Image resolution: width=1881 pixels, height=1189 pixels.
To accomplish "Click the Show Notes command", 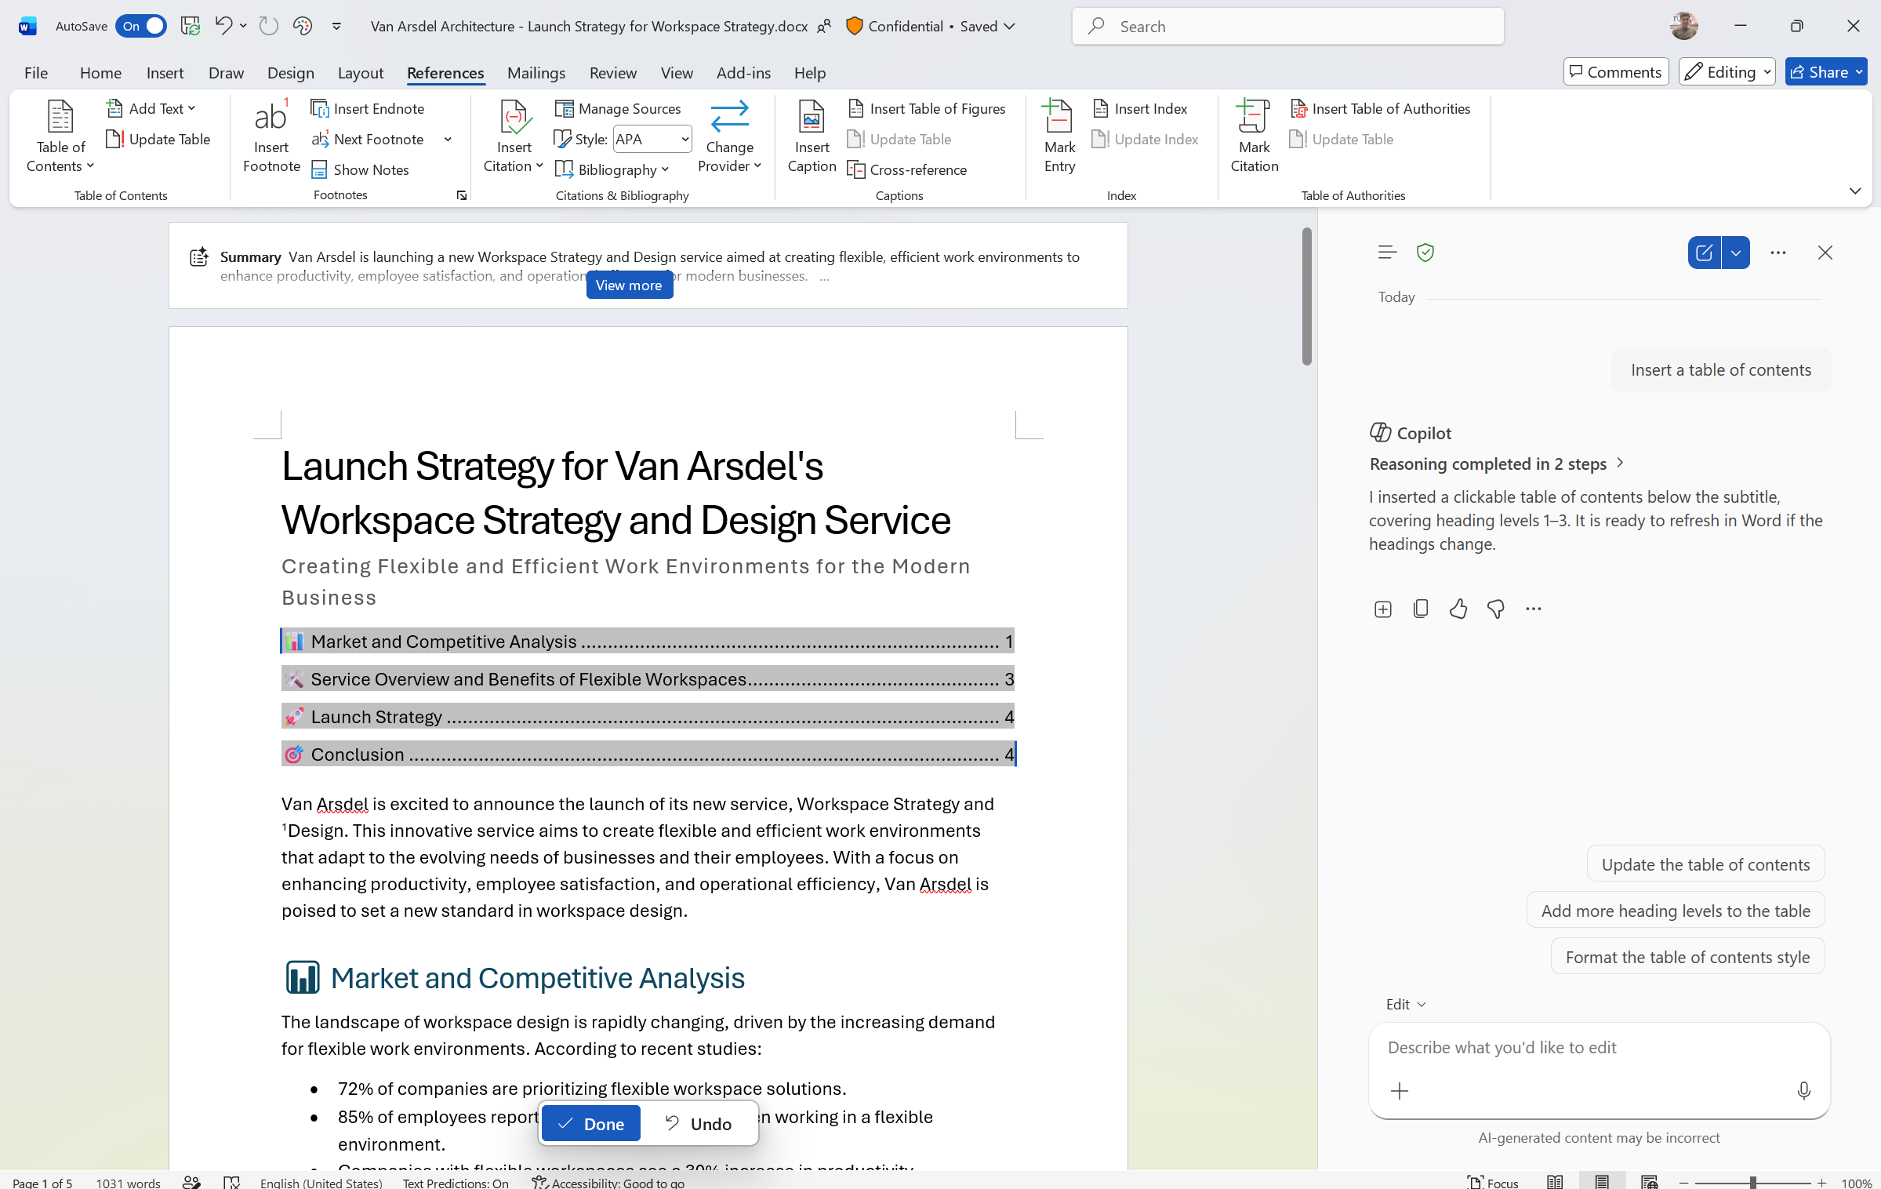I will coord(360,169).
